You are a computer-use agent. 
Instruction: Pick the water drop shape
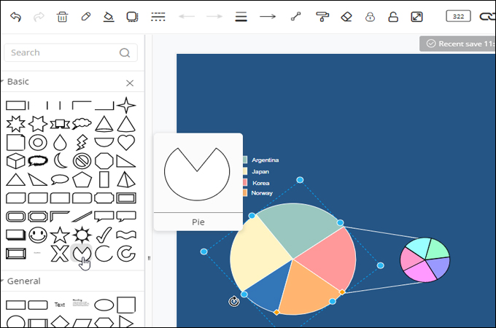point(60,143)
